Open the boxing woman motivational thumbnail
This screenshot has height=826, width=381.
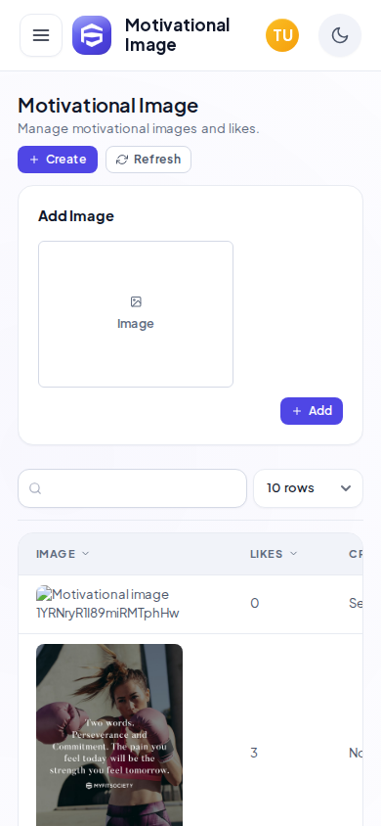(109, 735)
